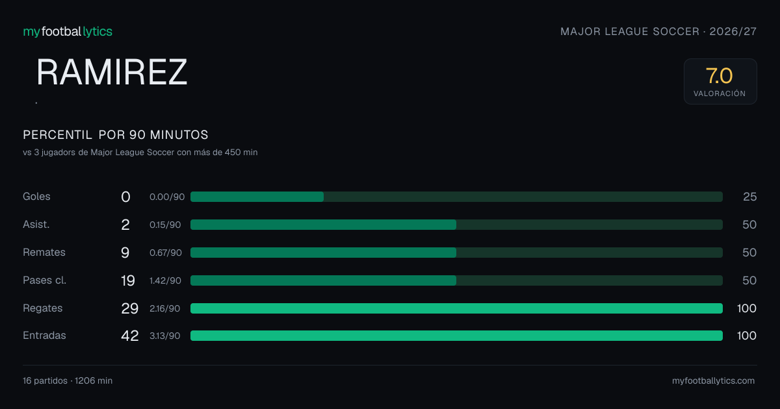Click the Pases cl. percentile bar

[x=456, y=280]
